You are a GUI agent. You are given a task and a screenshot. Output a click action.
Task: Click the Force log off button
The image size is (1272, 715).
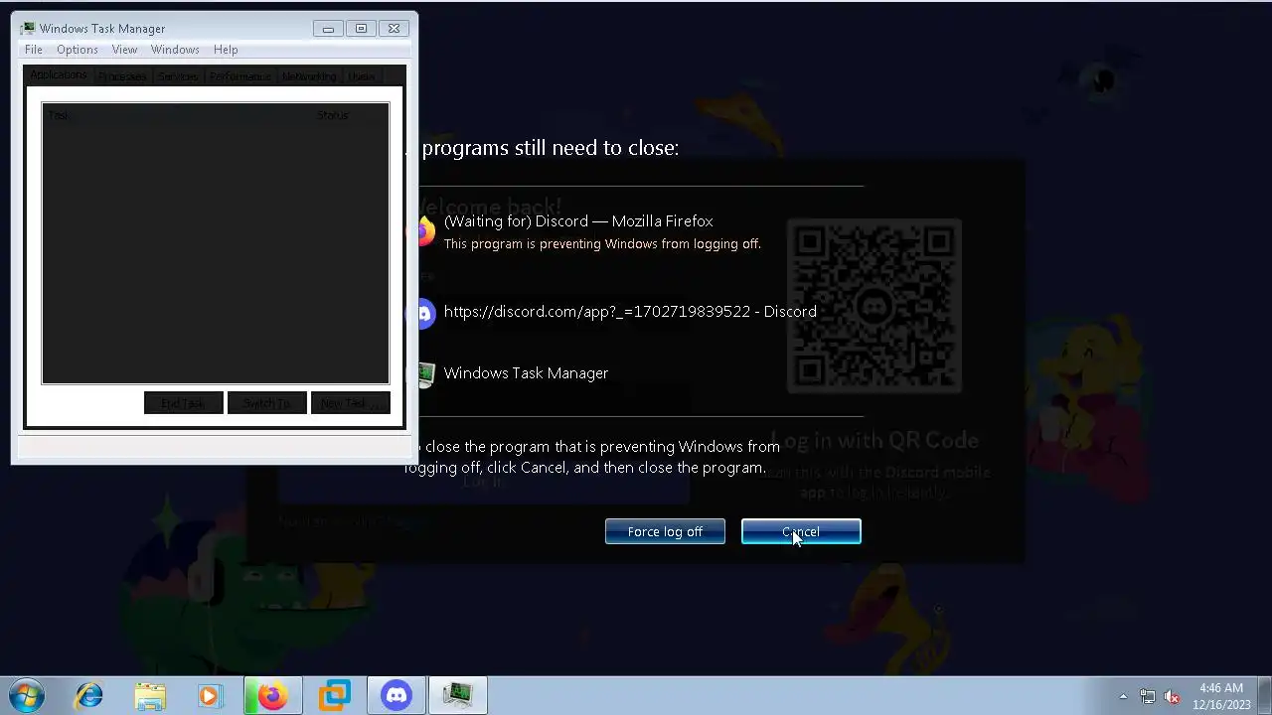tap(665, 531)
